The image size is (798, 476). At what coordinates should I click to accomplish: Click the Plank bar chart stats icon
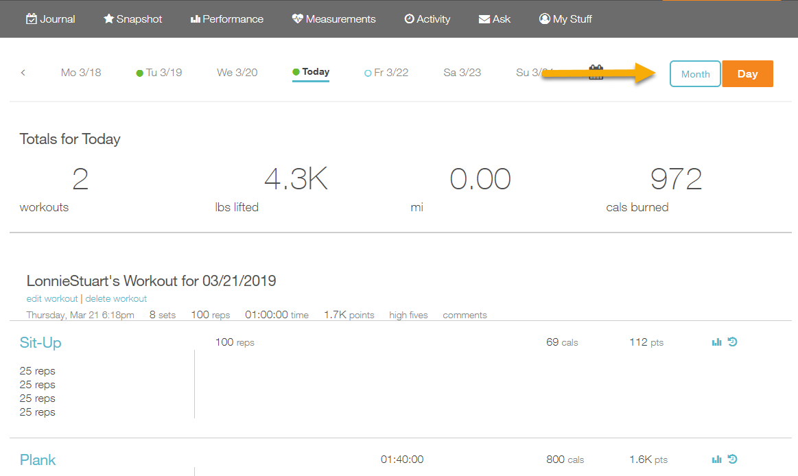(716, 460)
